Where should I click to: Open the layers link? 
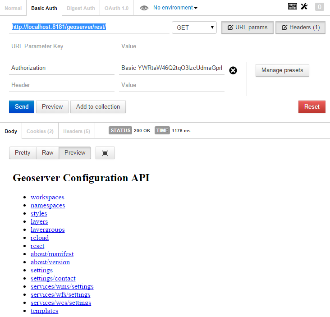[39, 222]
